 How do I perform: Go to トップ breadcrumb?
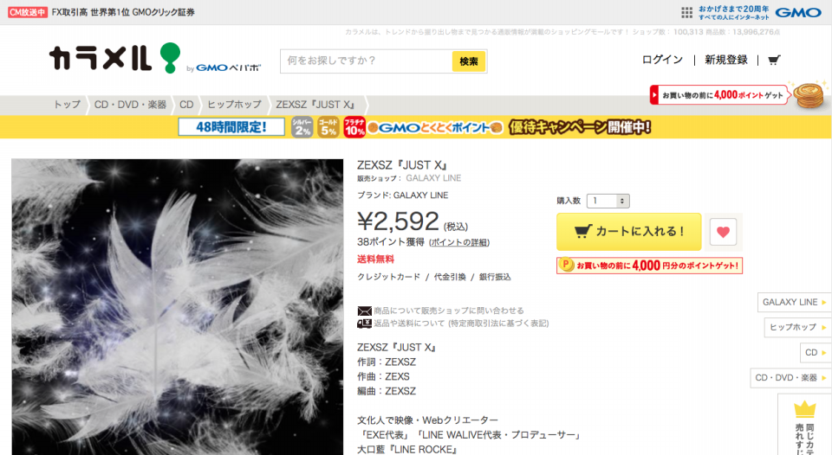(68, 105)
